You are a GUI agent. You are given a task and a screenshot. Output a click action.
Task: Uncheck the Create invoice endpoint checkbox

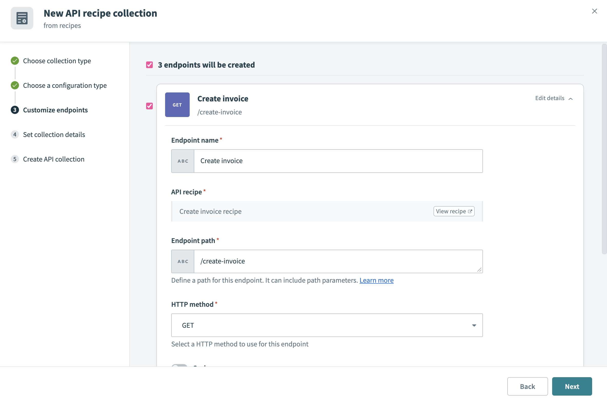coord(150,106)
